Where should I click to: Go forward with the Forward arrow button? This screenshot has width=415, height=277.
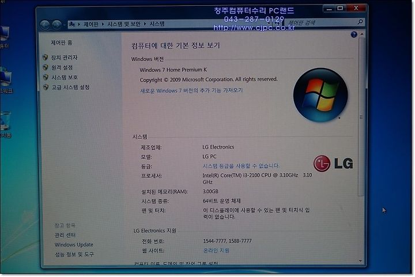coord(57,25)
